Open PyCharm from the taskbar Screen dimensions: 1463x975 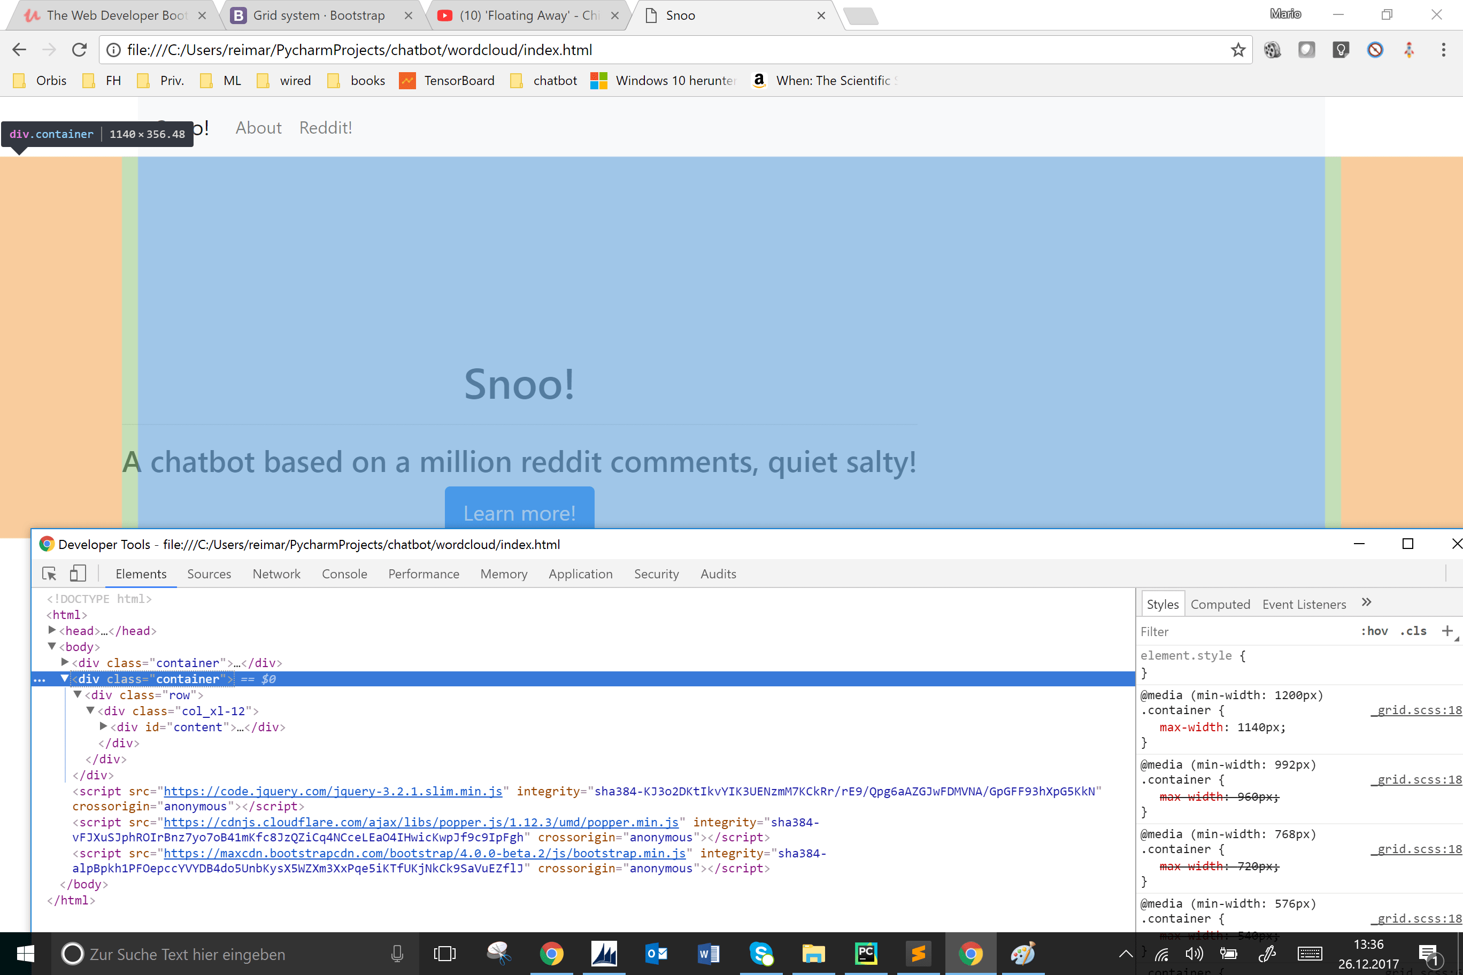[x=866, y=954]
